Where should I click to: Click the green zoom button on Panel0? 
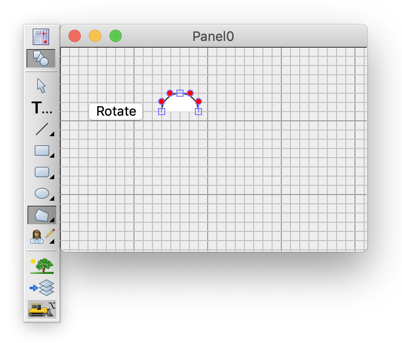pos(116,36)
